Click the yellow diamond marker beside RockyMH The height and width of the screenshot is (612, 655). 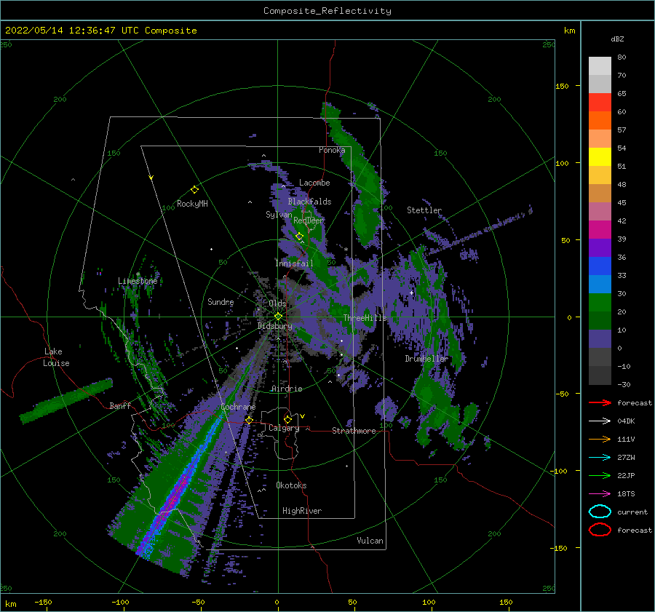click(x=194, y=190)
